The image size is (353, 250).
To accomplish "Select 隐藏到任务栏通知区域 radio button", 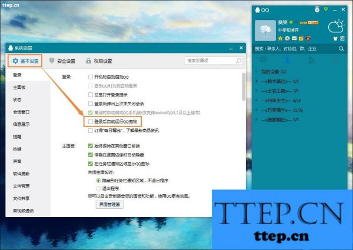I will [x=98, y=181].
